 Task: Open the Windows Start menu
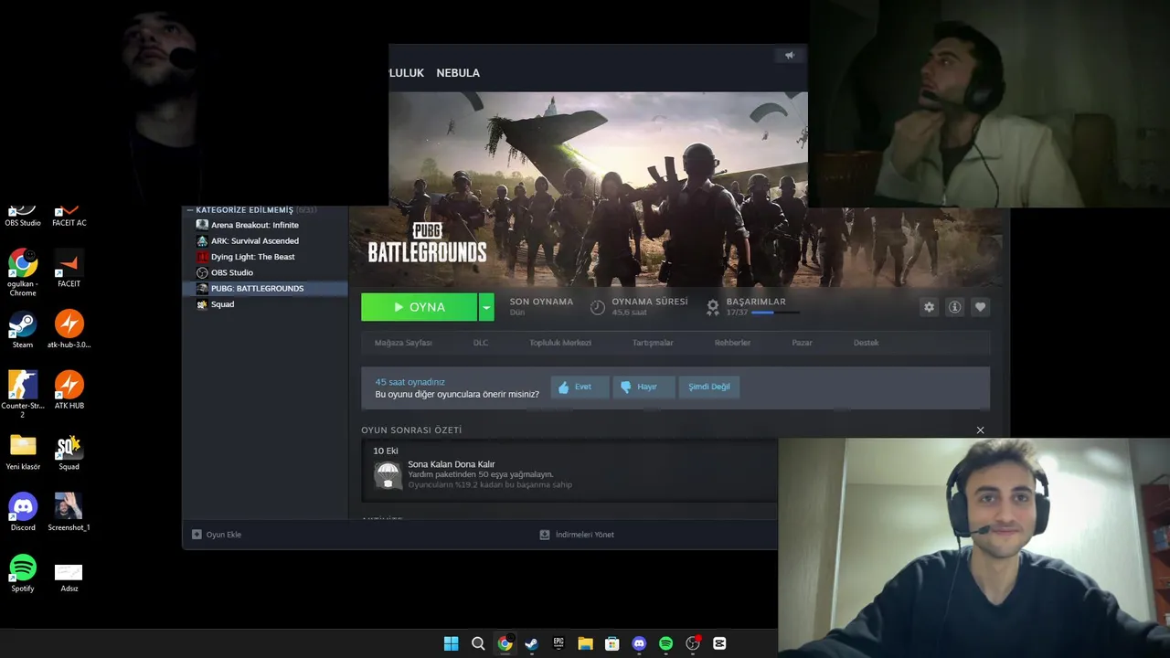click(x=451, y=643)
